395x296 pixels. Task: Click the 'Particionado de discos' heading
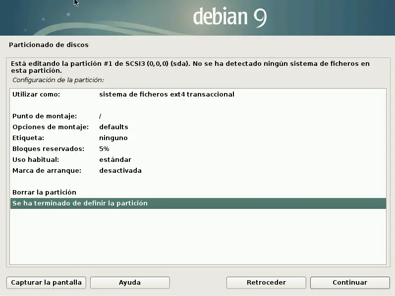[x=49, y=45]
